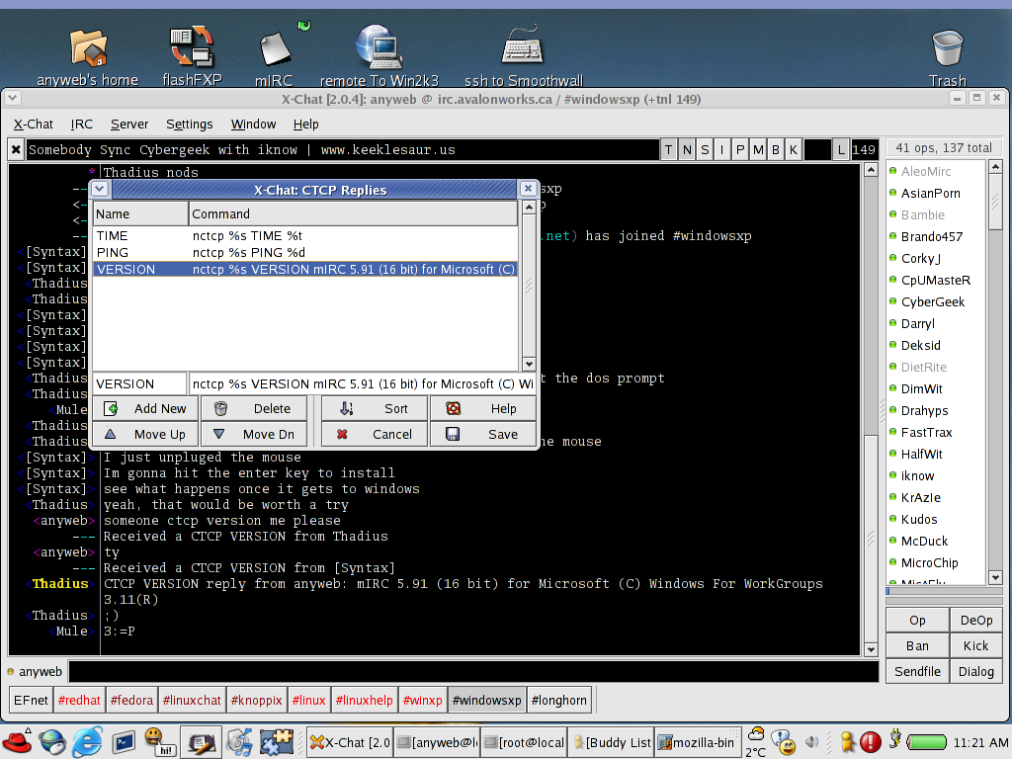Click the Op user button
The height and width of the screenshot is (759, 1012).
pyautogui.click(x=917, y=621)
